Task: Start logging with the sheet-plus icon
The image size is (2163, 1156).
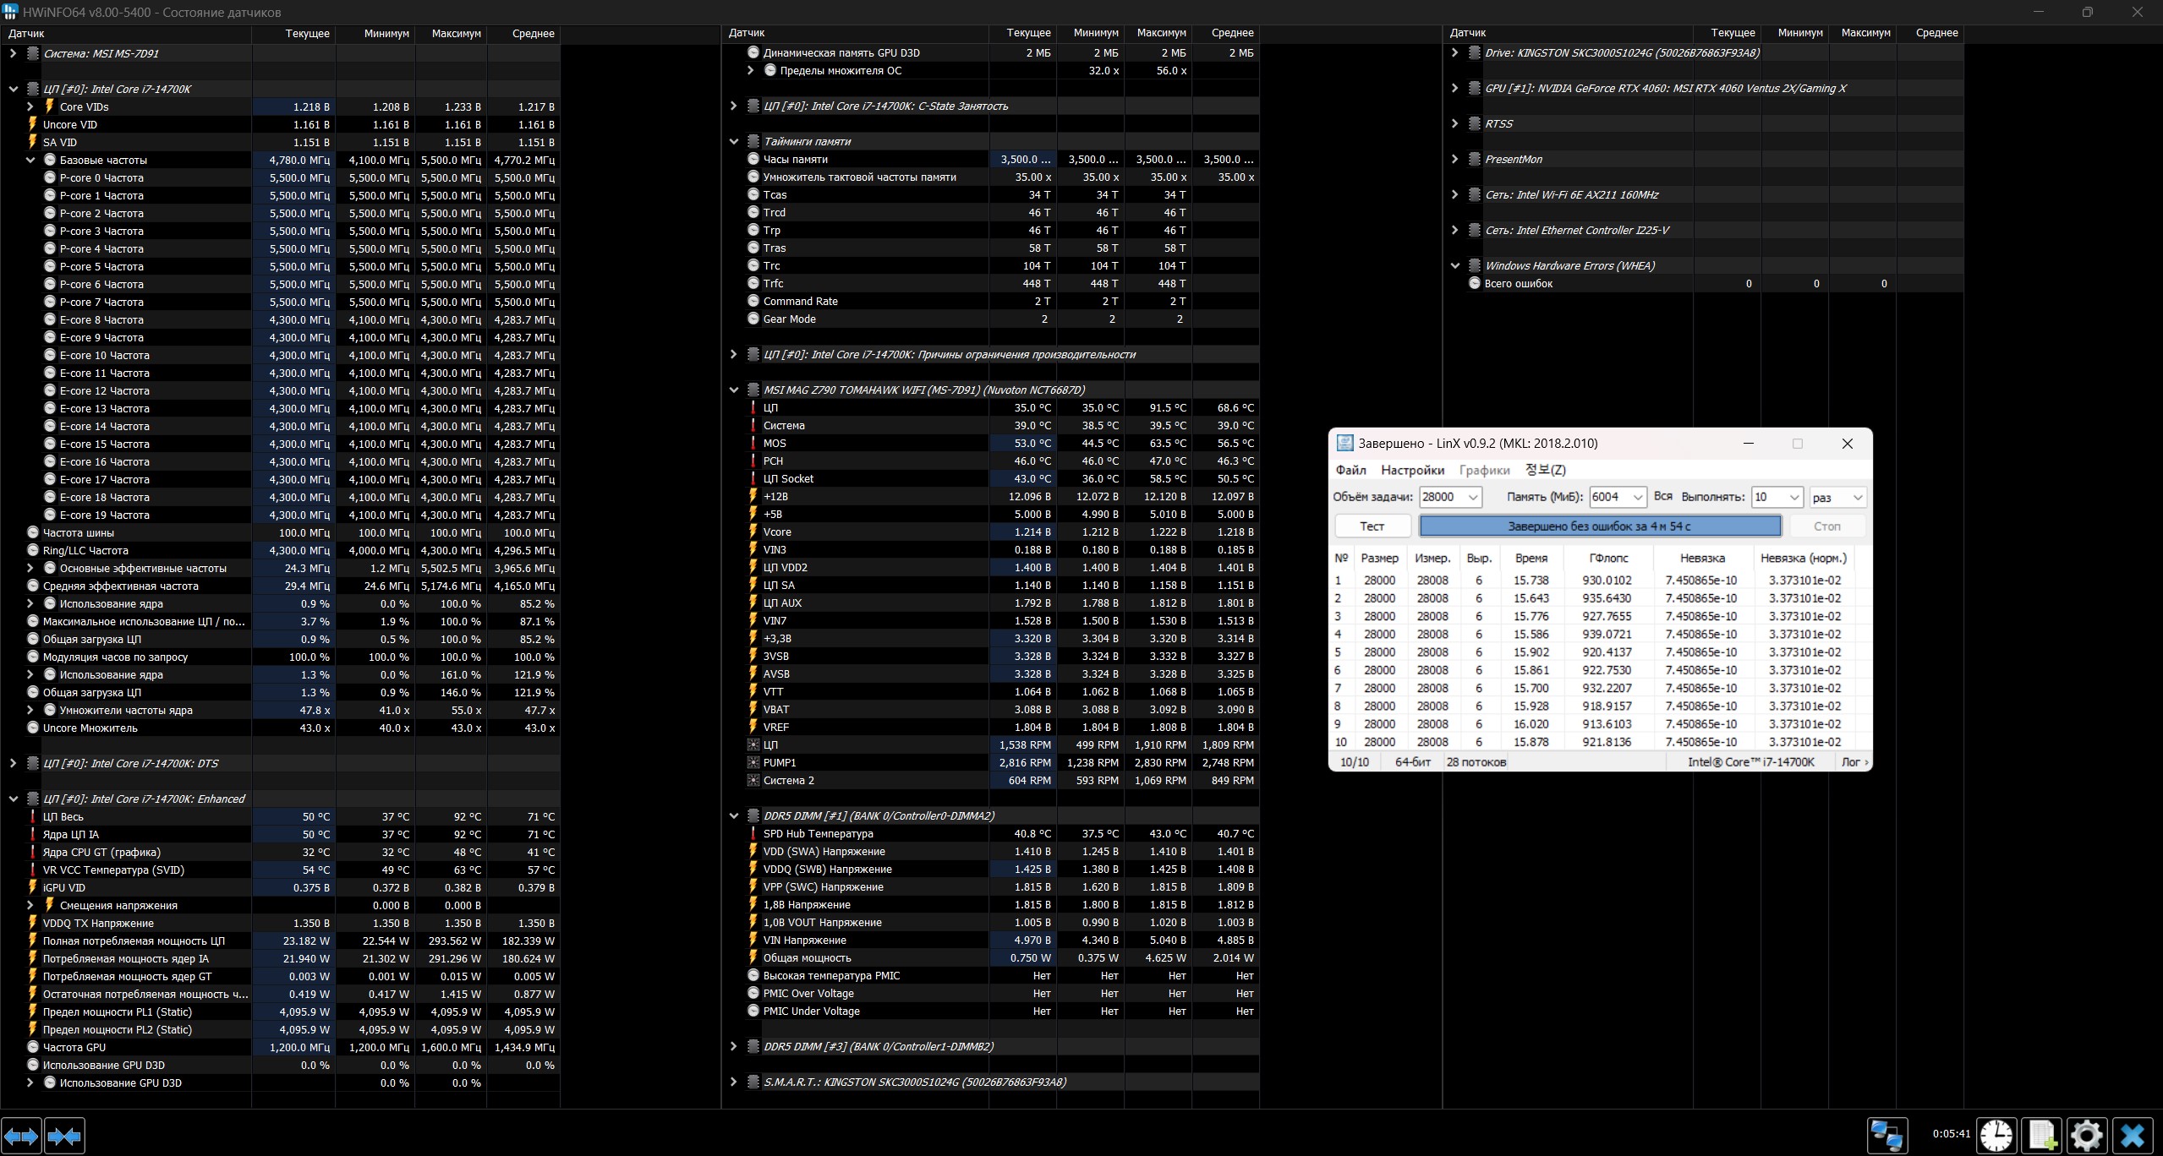Action: (x=2042, y=1136)
